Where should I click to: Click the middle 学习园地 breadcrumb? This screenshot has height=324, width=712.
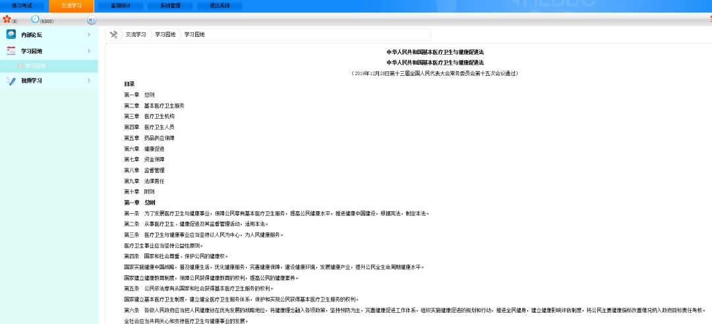[165, 34]
